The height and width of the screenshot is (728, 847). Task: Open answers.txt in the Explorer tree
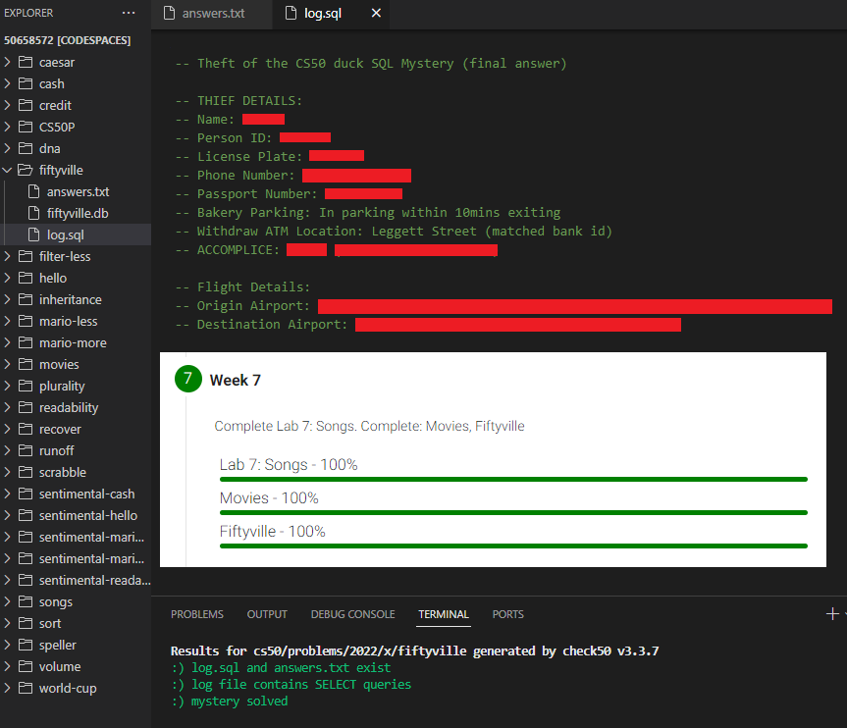pos(76,191)
